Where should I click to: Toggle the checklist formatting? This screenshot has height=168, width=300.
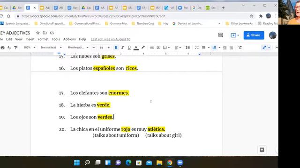coord(197,48)
